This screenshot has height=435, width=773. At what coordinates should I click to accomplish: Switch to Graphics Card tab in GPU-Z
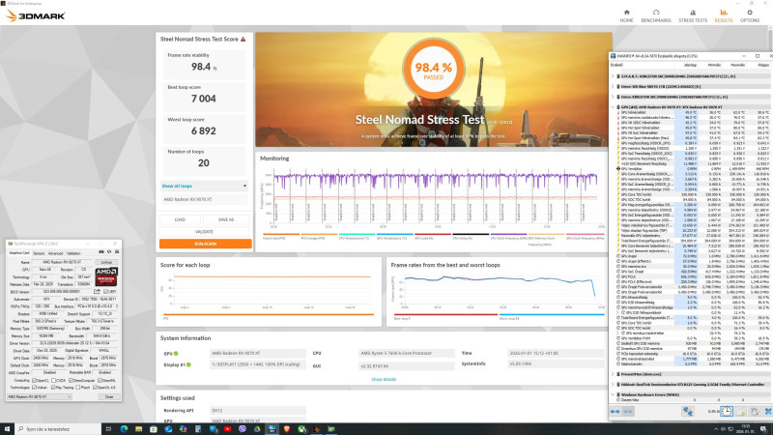pyautogui.click(x=19, y=253)
